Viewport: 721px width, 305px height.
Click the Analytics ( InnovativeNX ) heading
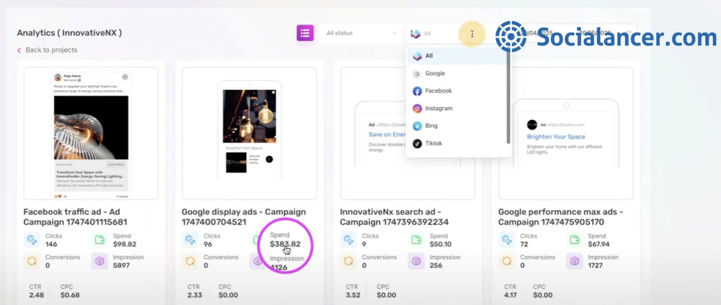click(69, 33)
